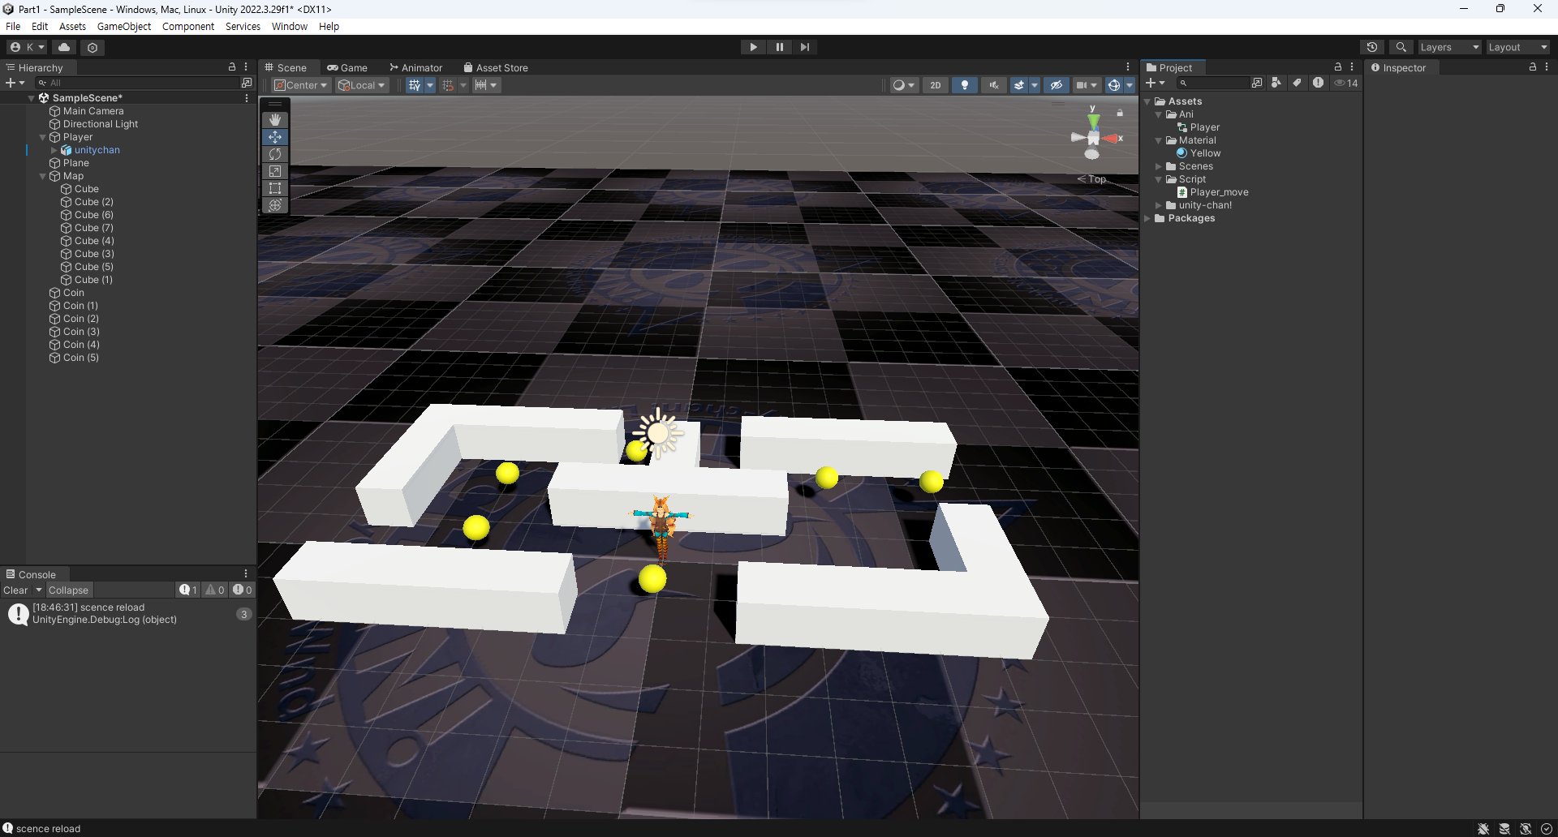The width and height of the screenshot is (1558, 837).
Task: Open the version control settings icon
Action: (93, 47)
